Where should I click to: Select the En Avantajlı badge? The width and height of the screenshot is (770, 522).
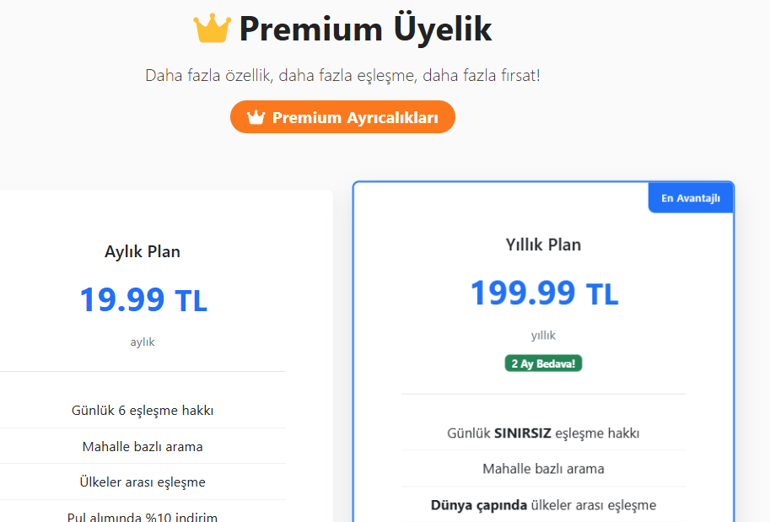[691, 198]
